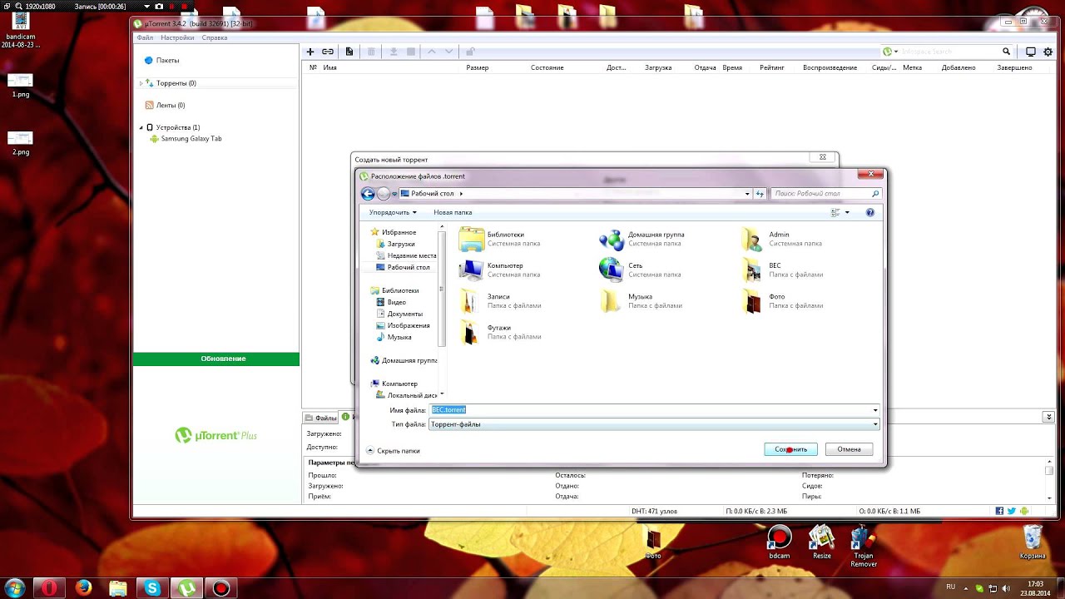
Task: Open the Настройки menu
Action: click(x=177, y=37)
